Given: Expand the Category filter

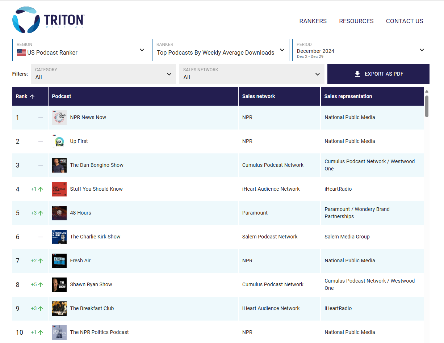Looking at the screenshot, I should pos(103,74).
